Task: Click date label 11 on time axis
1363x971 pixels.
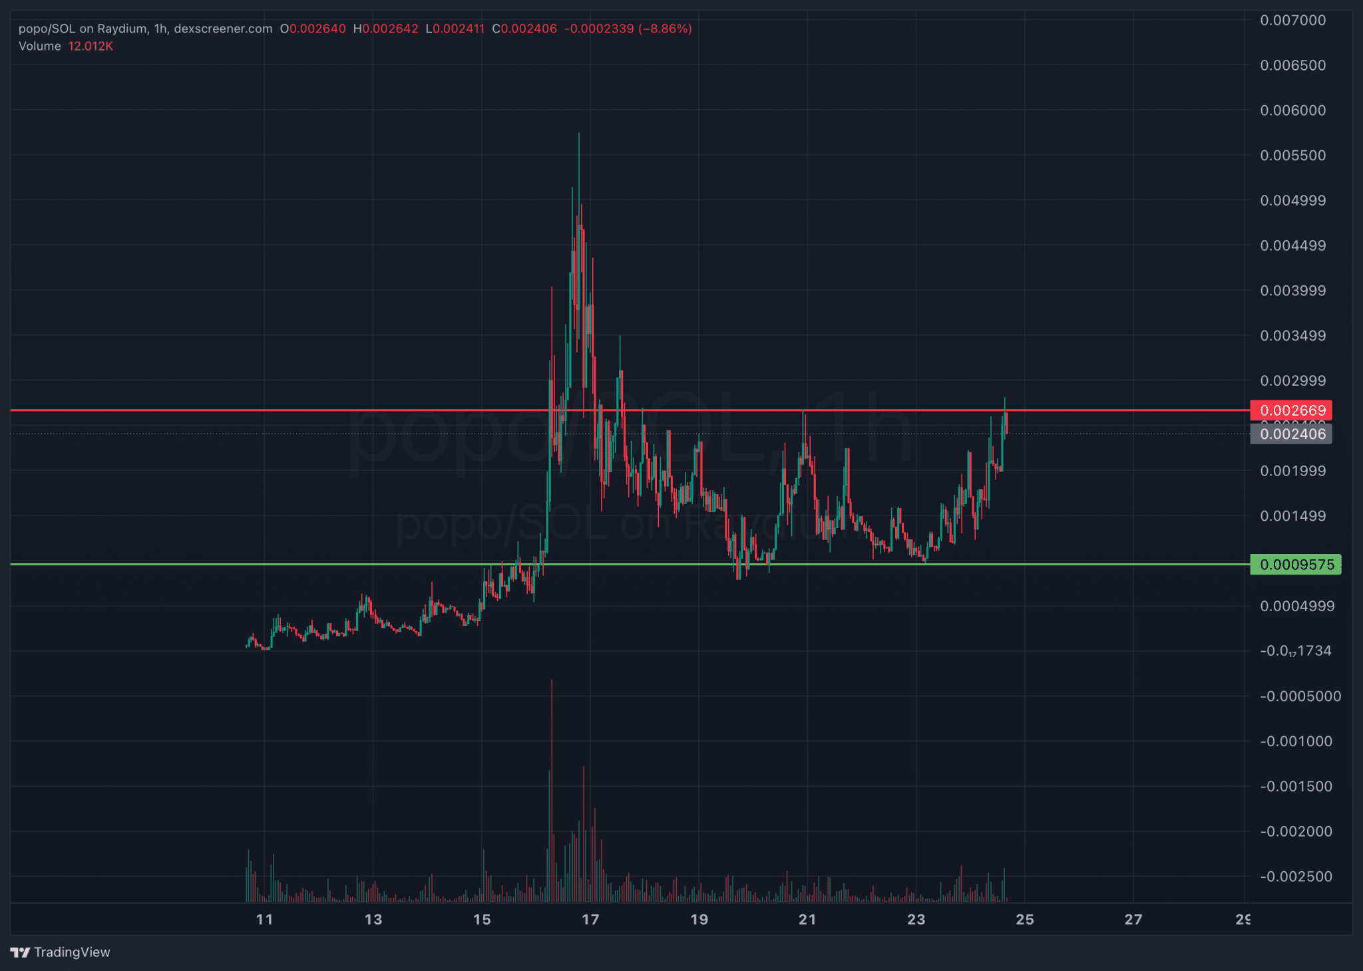Action: pos(264,920)
